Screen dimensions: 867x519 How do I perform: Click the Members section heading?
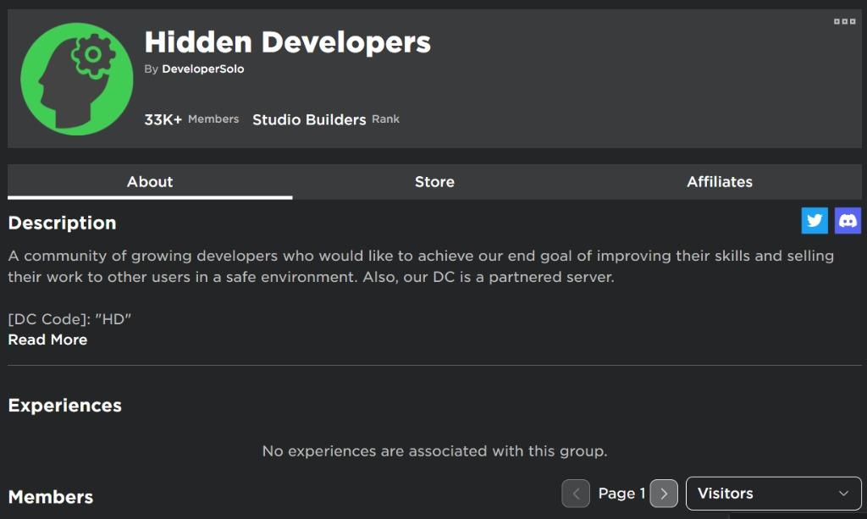(x=51, y=497)
